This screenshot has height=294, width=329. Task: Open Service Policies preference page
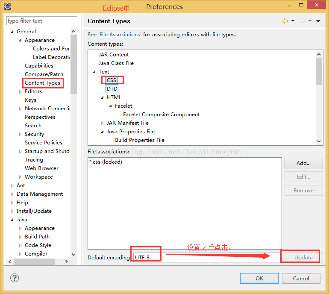44,143
